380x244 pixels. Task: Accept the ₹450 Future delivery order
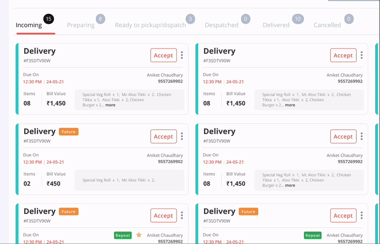click(x=163, y=137)
